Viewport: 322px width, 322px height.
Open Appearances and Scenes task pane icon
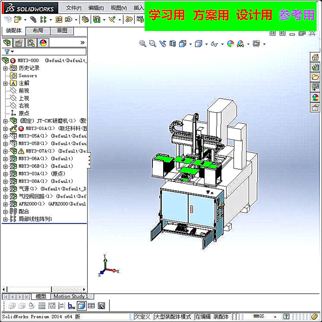[x=315, y=97]
